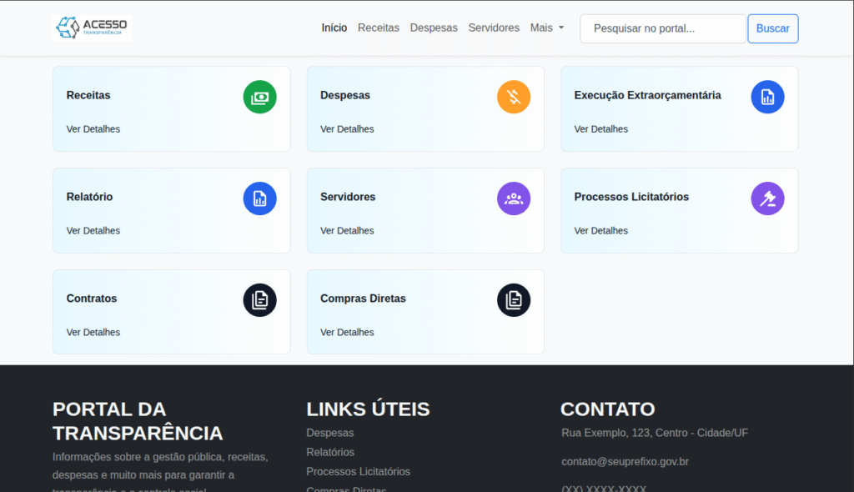Open Despesas from the top navigation
The width and height of the screenshot is (854, 492).
click(x=434, y=28)
